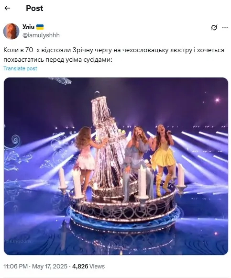The image size is (231, 278).
Task: Open the Grok slashed-circle icon
Action: coord(214,28)
